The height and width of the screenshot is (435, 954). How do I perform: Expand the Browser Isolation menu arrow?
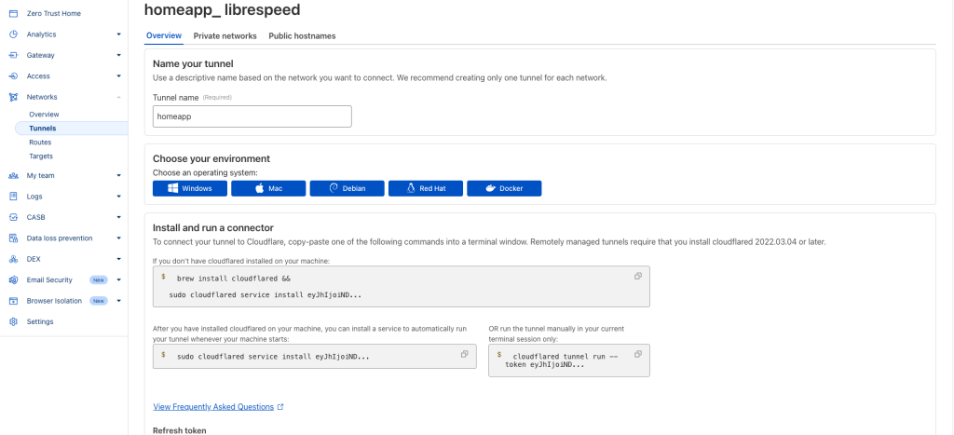118,301
